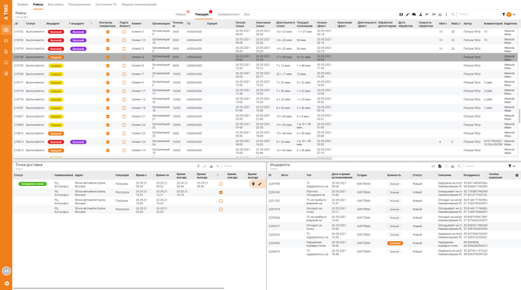The height and width of the screenshot is (290, 521).
Task: Open the Планирование top tab
Action: pos(79,5)
